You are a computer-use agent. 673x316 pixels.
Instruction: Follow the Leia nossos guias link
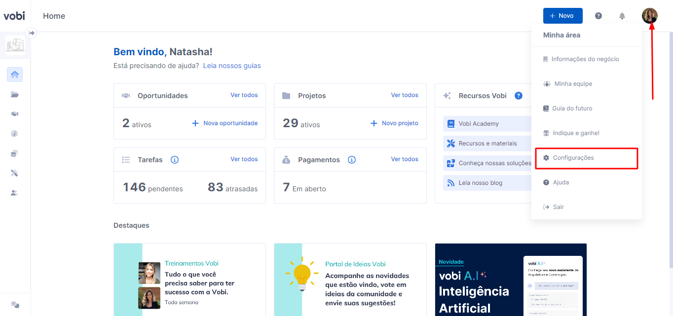coord(232,66)
